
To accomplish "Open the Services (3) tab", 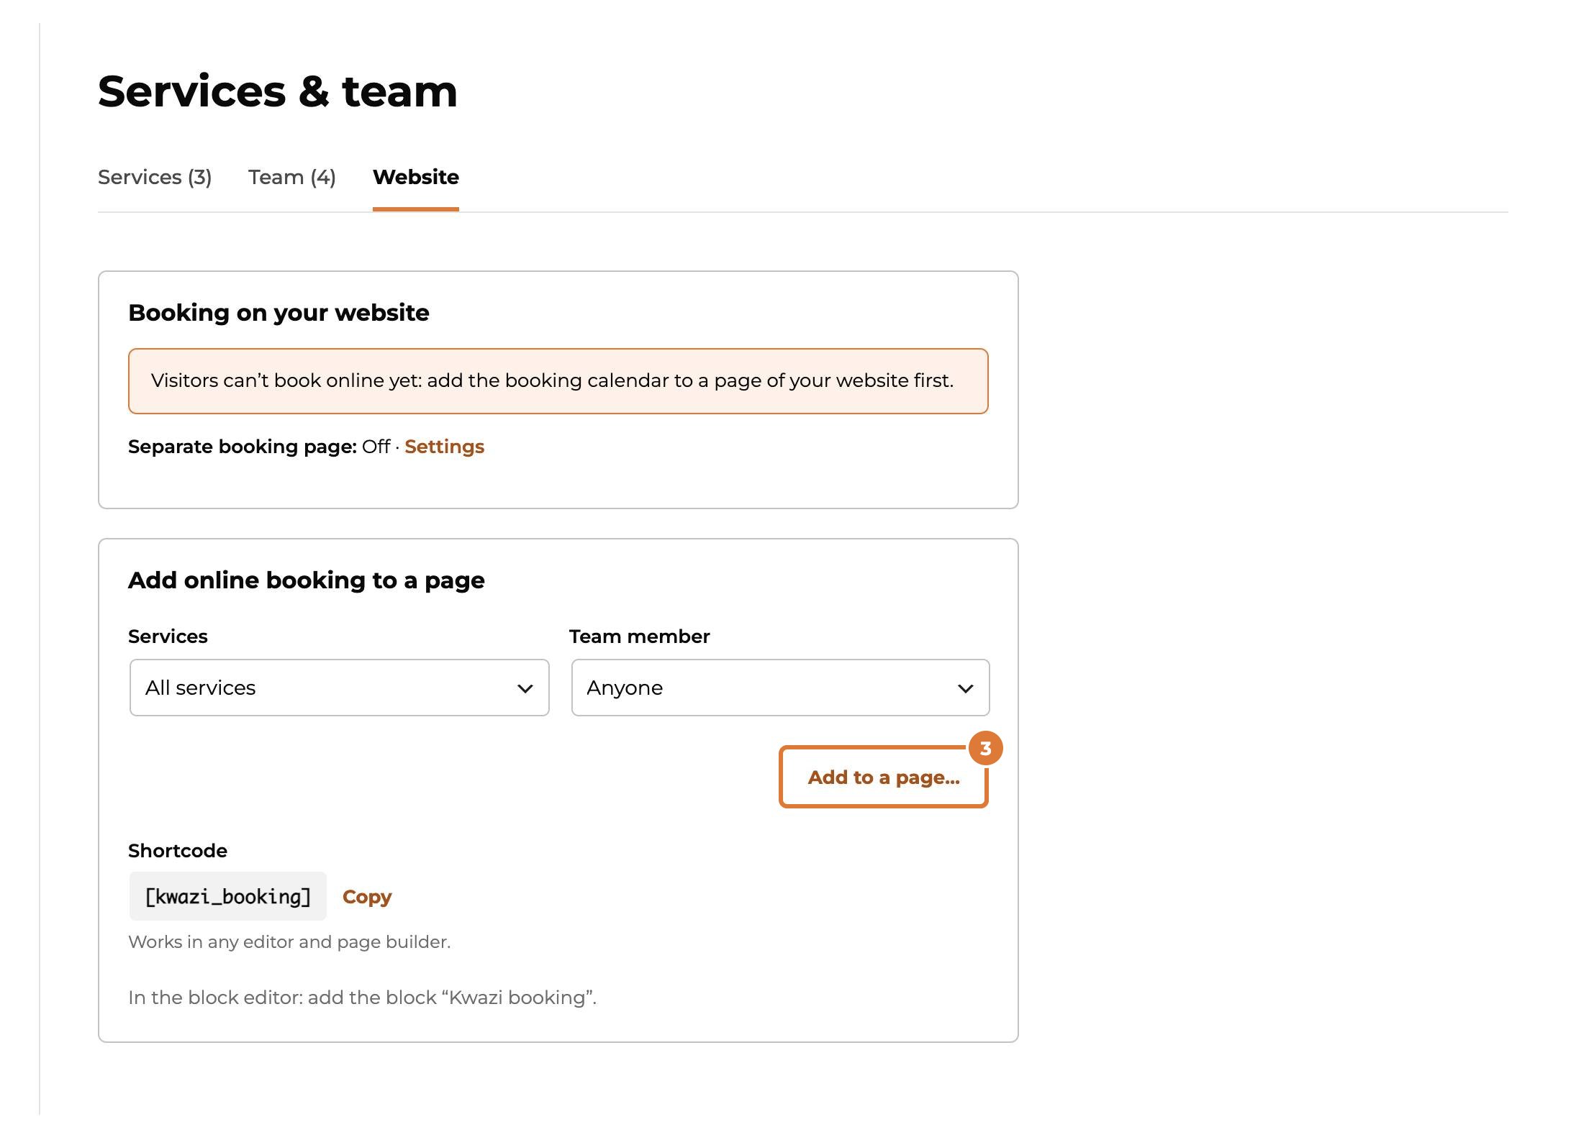I will click(x=155, y=177).
